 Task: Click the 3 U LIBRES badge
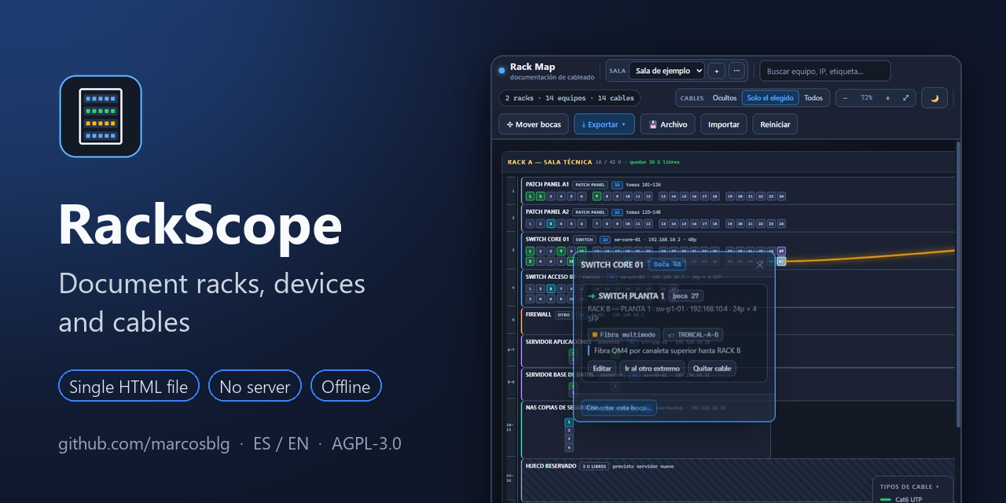click(x=594, y=466)
